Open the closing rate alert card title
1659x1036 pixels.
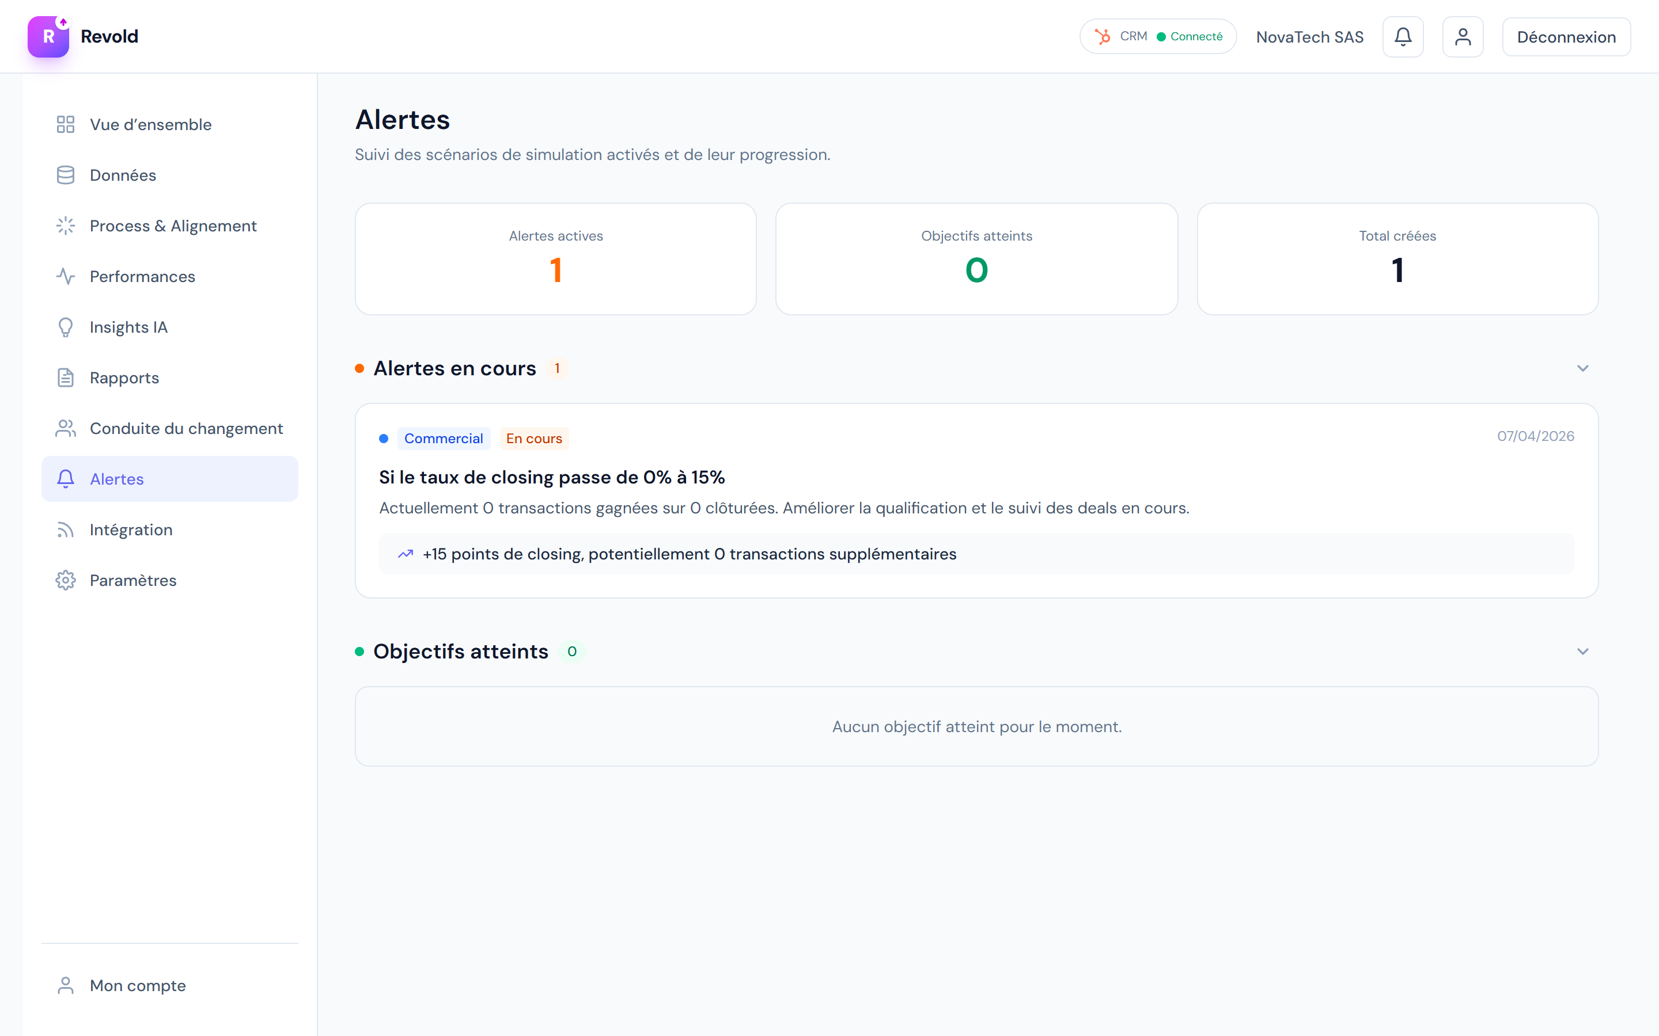[552, 478]
